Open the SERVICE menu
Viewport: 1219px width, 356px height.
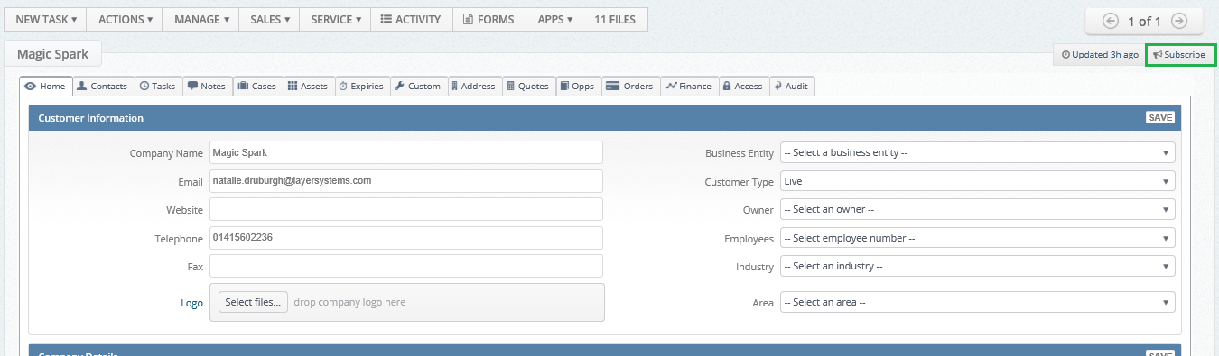[x=336, y=19]
